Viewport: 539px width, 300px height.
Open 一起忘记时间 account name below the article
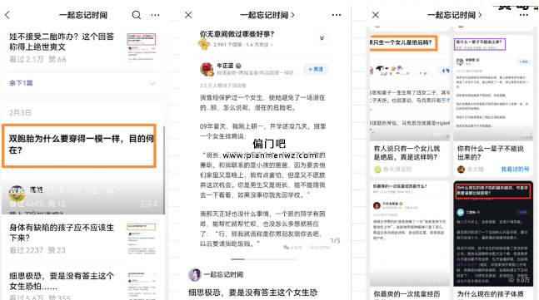[223, 274]
